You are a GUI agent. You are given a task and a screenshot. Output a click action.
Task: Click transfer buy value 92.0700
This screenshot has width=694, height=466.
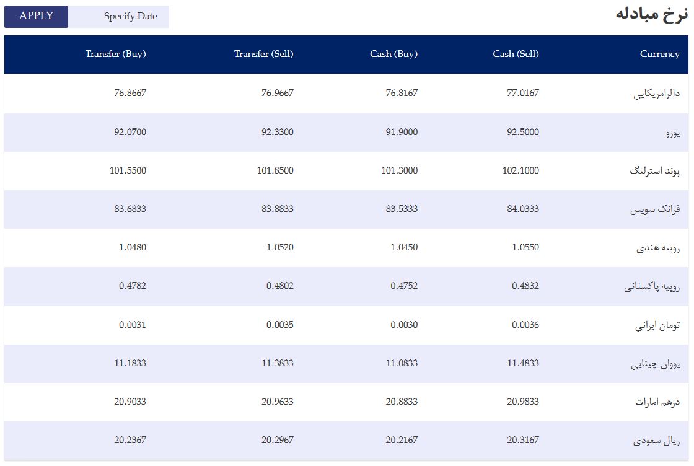(x=130, y=132)
